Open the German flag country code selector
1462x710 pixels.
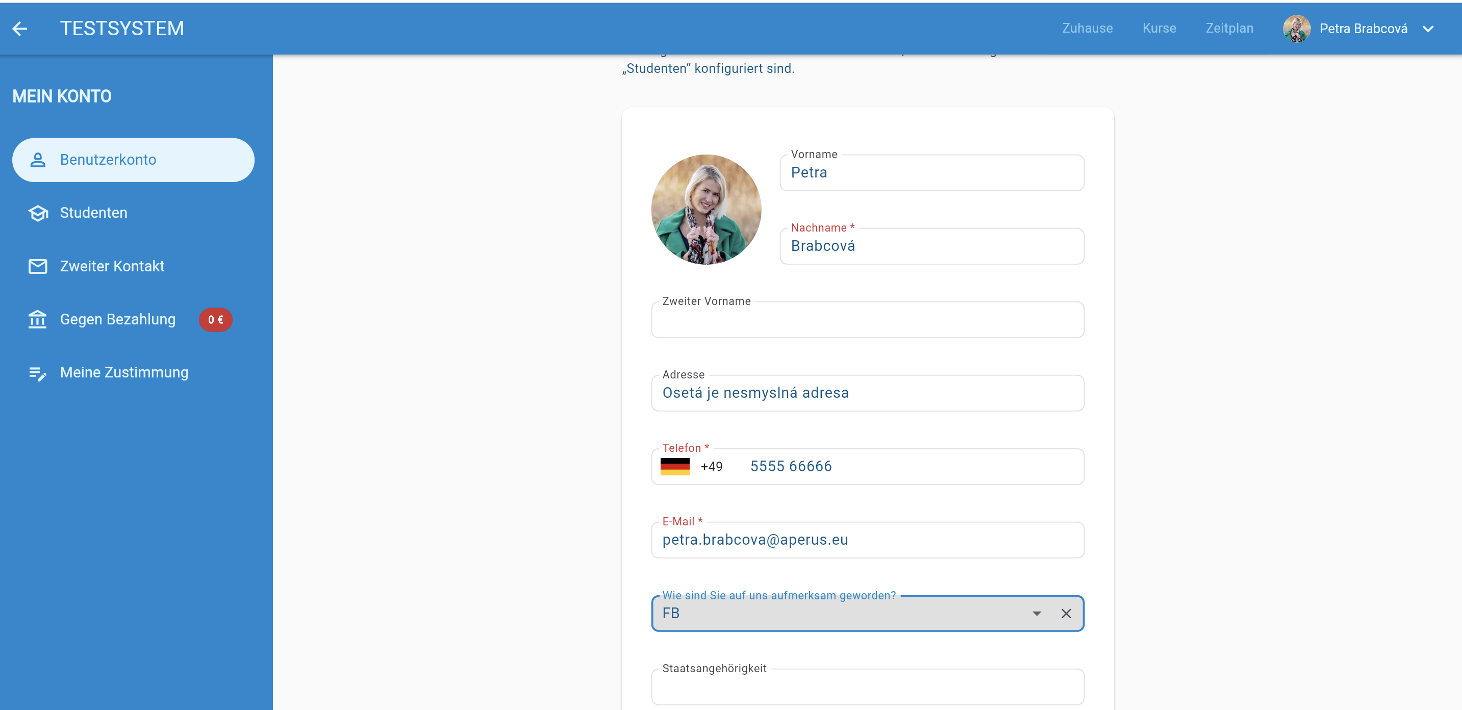675,467
